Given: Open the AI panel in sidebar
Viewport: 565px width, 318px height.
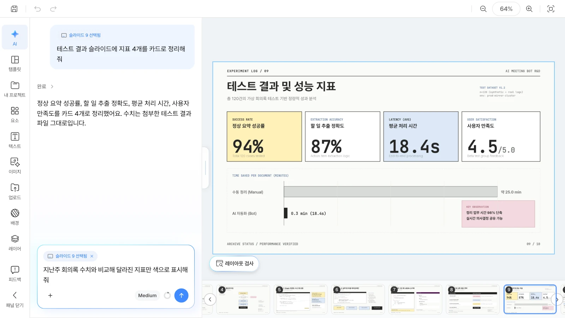Looking at the screenshot, I should coord(15,37).
